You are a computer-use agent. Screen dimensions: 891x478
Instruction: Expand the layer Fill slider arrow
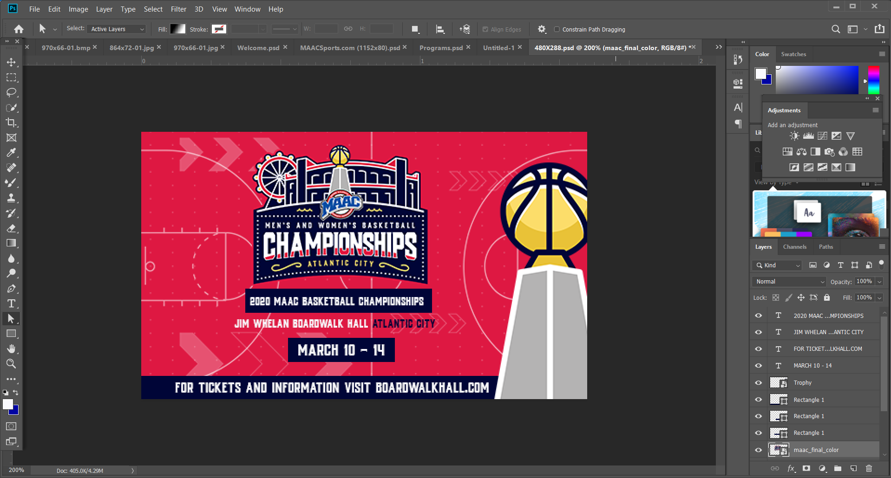(879, 298)
